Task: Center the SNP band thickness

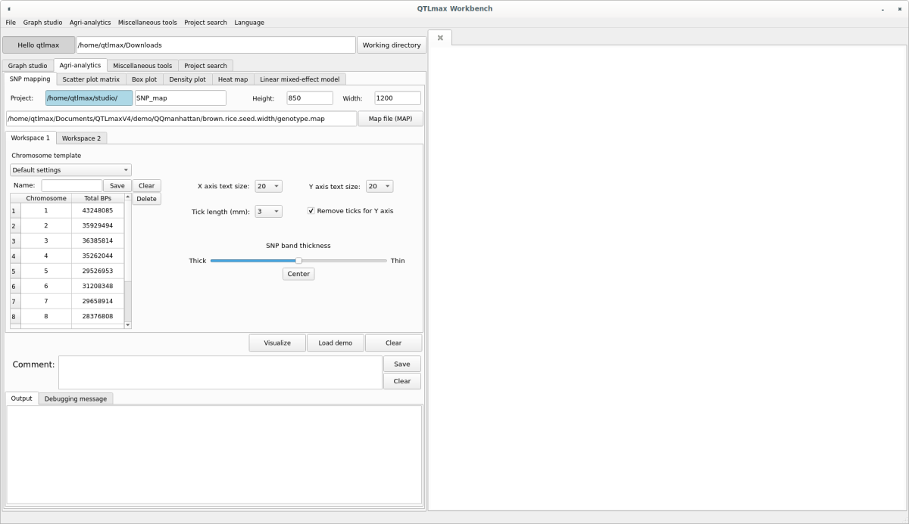Action: (x=298, y=274)
